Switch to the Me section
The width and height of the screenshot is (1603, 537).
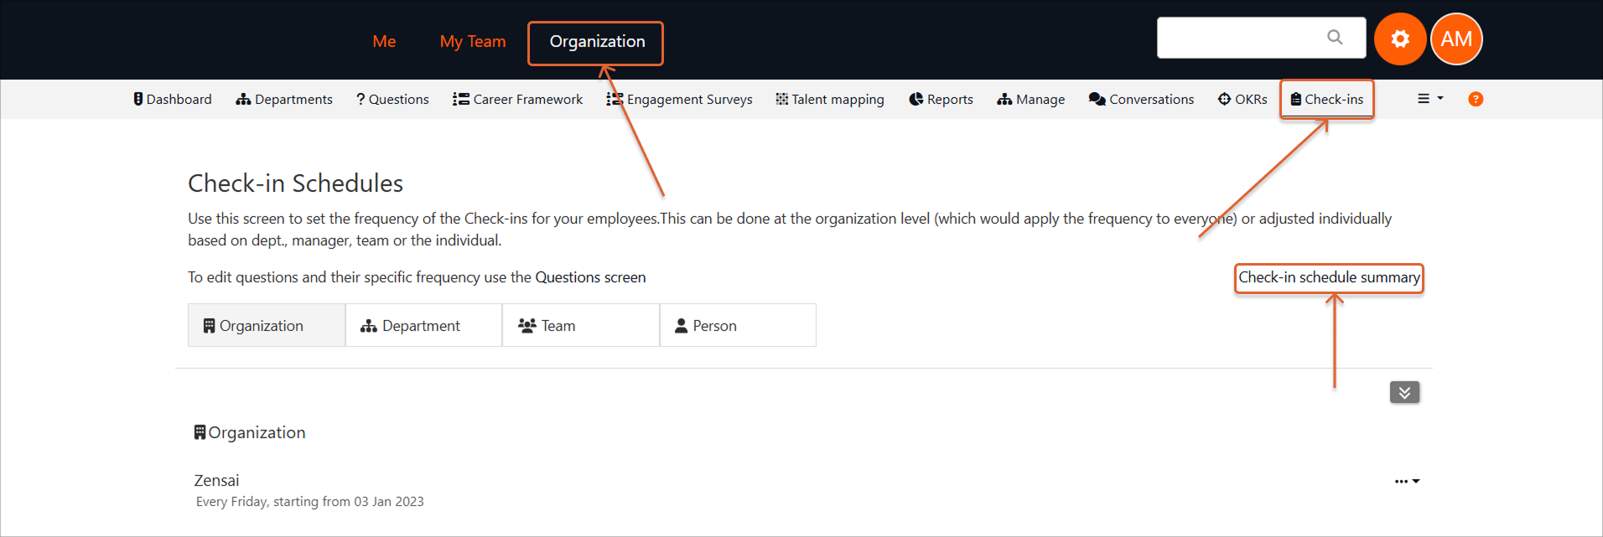point(384,41)
